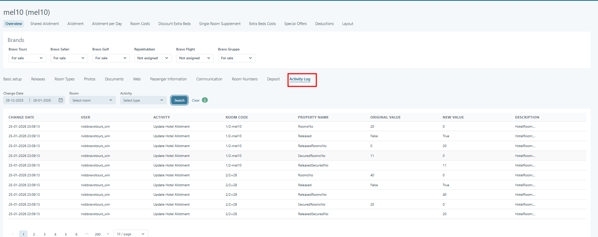This screenshot has width=598, height=237.
Task: Change the 10 / page size selector
Action: 130,234
